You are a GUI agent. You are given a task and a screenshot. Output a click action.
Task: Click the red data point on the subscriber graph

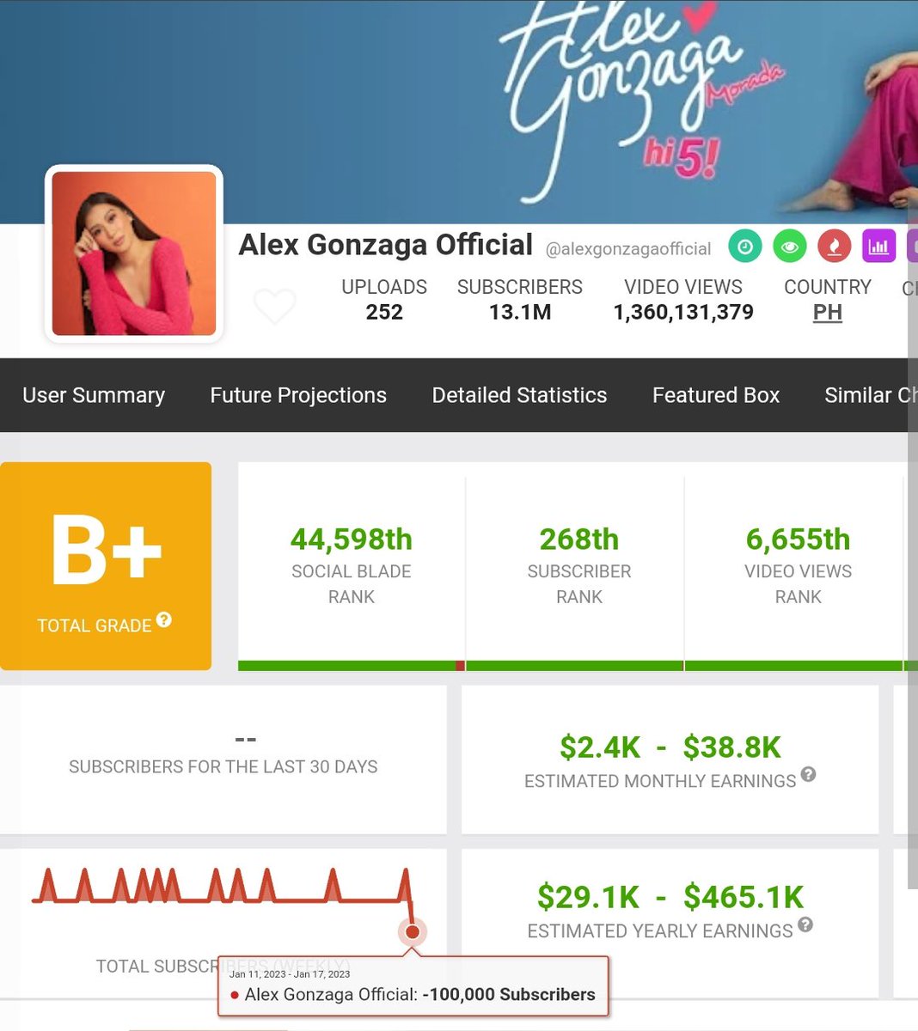pos(413,931)
